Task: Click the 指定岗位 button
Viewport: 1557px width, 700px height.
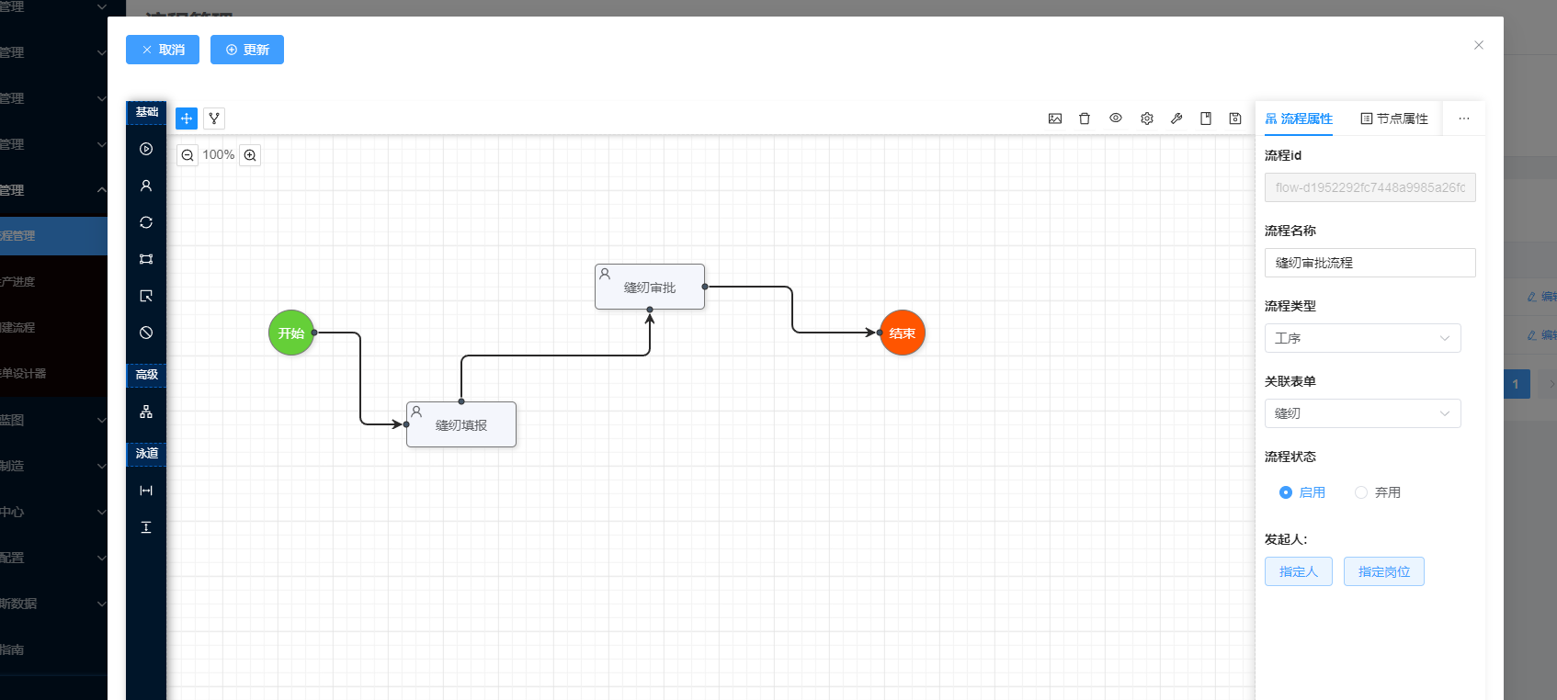Action: tap(1384, 571)
